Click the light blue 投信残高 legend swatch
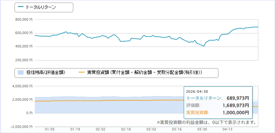The image size is (275, 133). click(21, 72)
